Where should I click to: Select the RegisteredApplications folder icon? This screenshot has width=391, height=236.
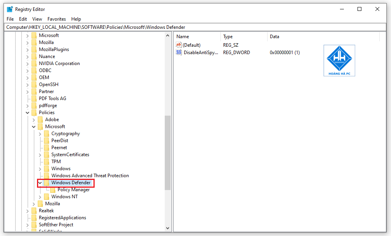click(34, 218)
